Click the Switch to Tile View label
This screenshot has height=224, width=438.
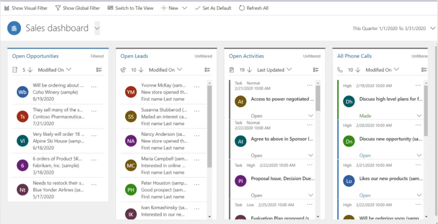click(x=134, y=8)
